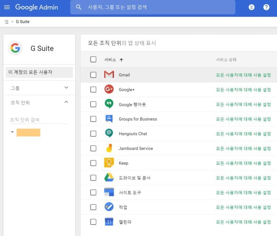Expand the 그룹 section chevron
The width and height of the screenshot is (277, 236).
pyautogui.click(x=66, y=88)
